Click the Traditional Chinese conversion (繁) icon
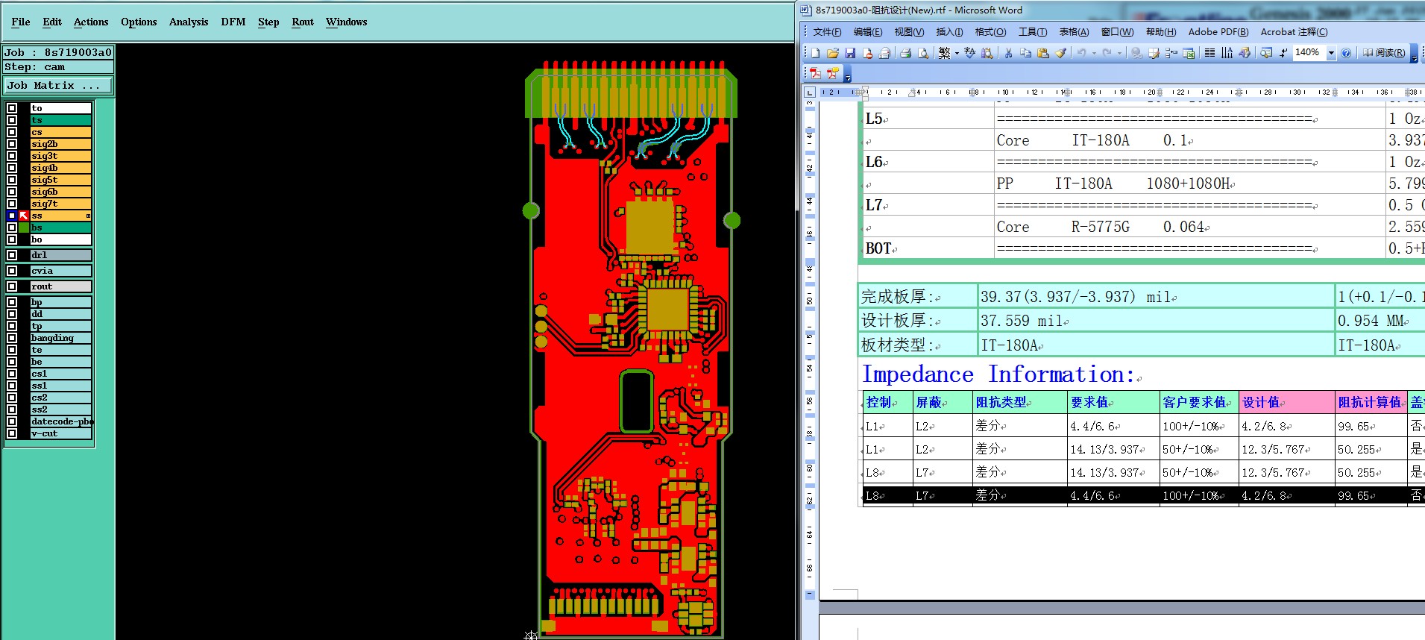The width and height of the screenshot is (1425, 640). [944, 53]
